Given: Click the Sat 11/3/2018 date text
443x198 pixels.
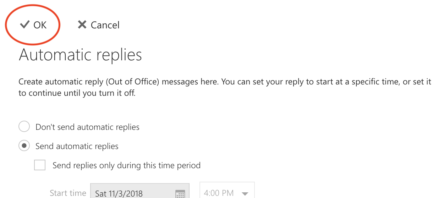Looking at the screenshot, I should tap(119, 194).
